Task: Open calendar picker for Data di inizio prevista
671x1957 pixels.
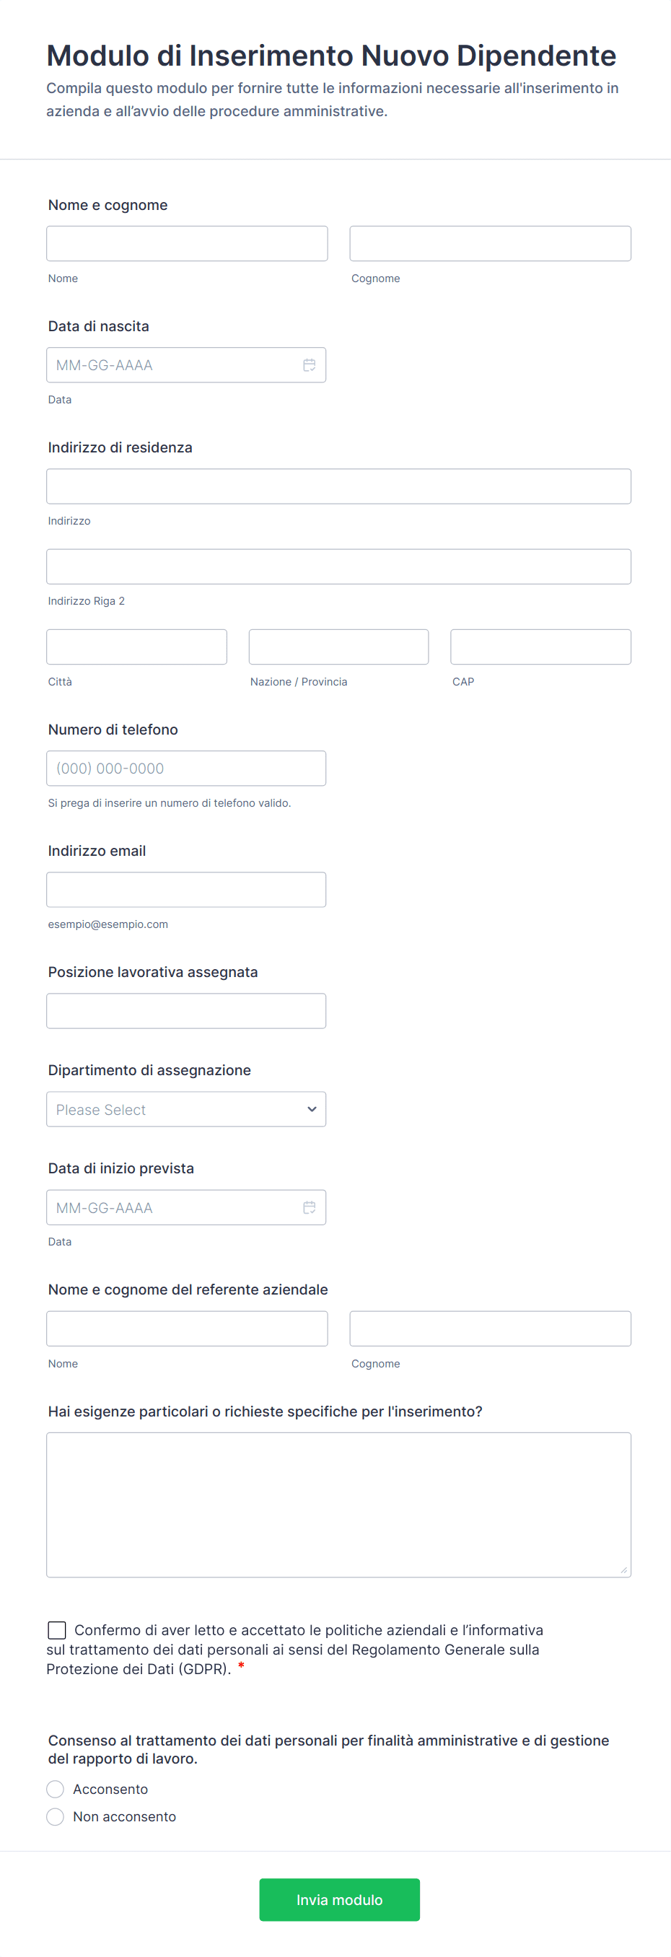Action: pyautogui.click(x=310, y=1207)
